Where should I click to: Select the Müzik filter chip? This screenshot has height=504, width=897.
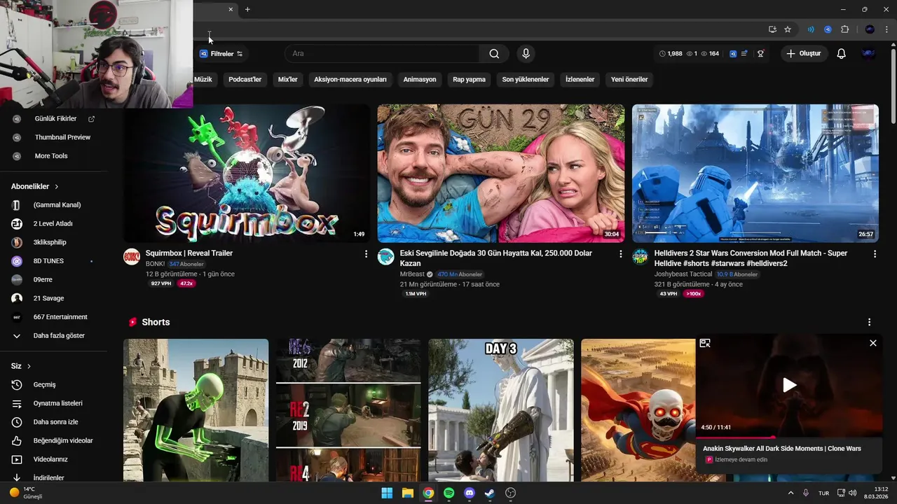pyautogui.click(x=204, y=80)
